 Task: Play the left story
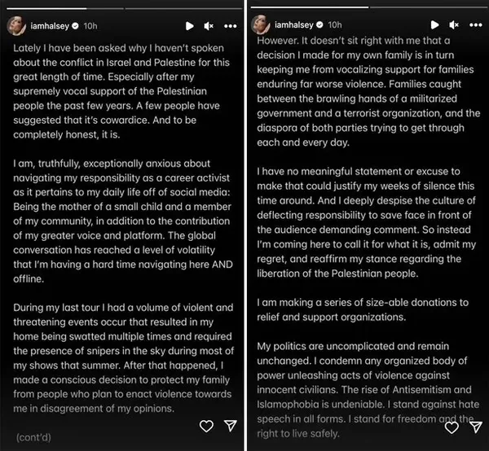point(190,26)
